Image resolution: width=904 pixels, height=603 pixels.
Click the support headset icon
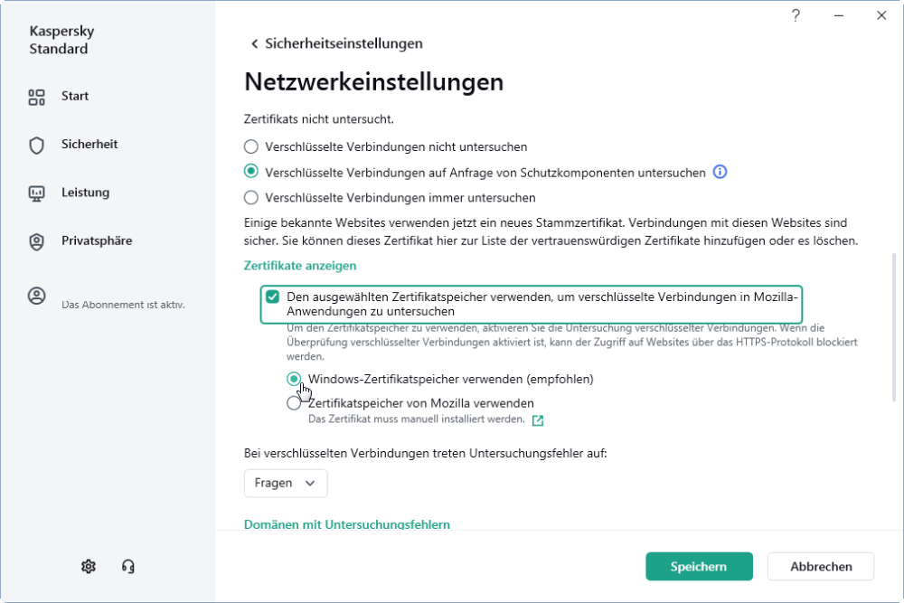(128, 566)
